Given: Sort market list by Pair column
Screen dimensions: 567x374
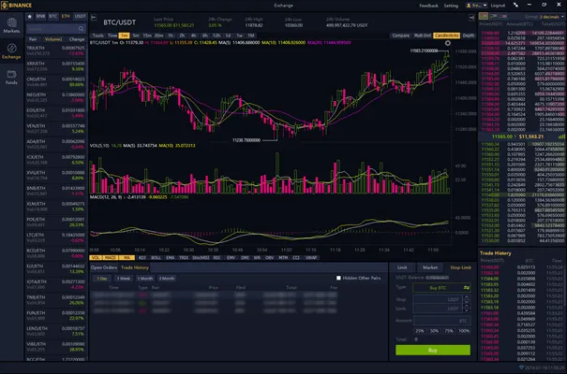Looking at the screenshot, I should tap(33, 39).
